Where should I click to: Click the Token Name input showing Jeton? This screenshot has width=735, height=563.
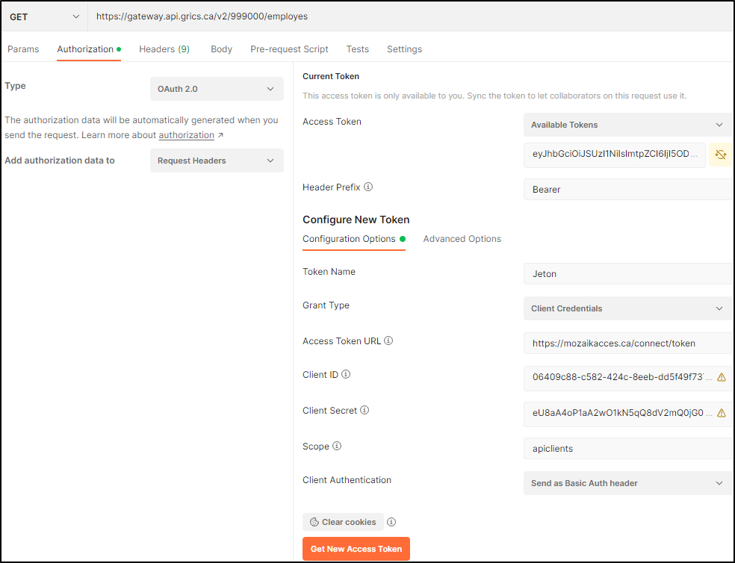coord(626,273)
